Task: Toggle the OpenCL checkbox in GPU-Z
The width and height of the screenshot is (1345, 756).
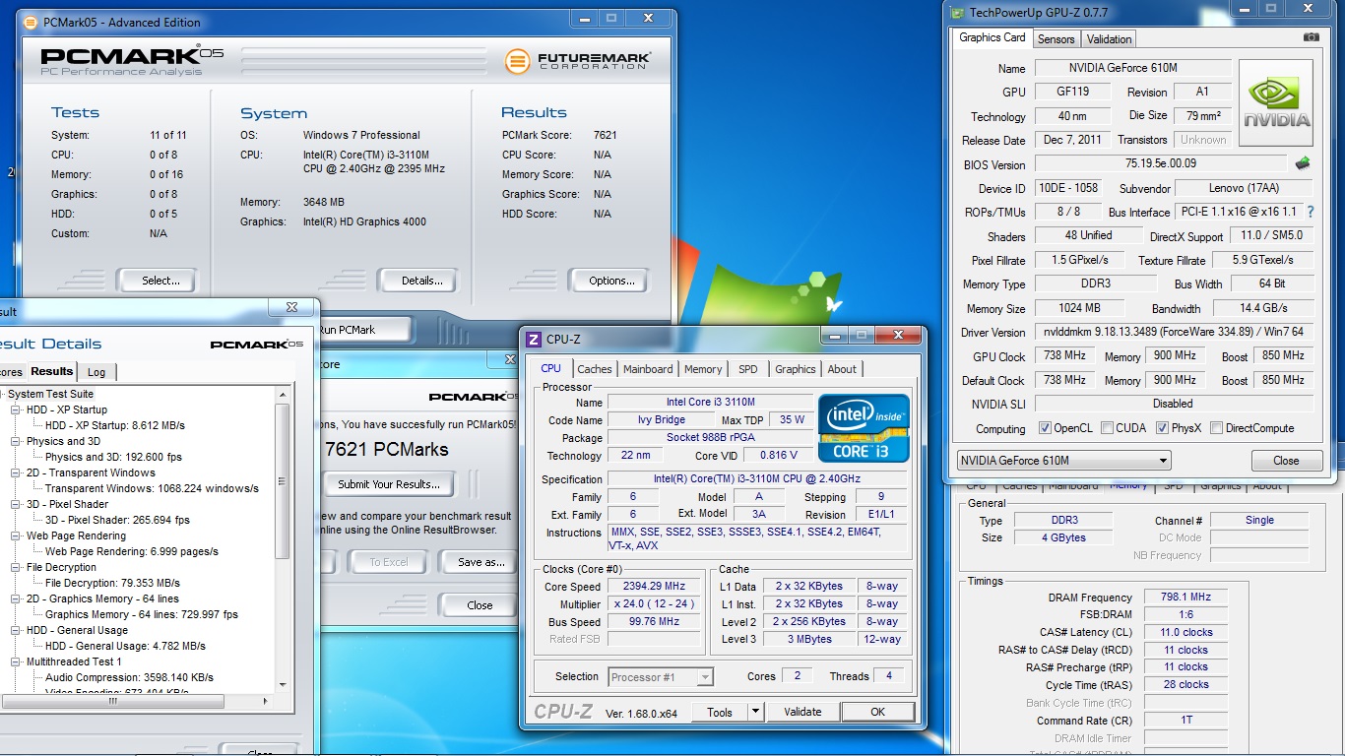Action: (1045, 428)
